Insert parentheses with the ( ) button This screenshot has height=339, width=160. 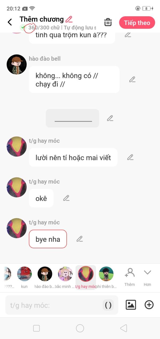coord(108,305)
